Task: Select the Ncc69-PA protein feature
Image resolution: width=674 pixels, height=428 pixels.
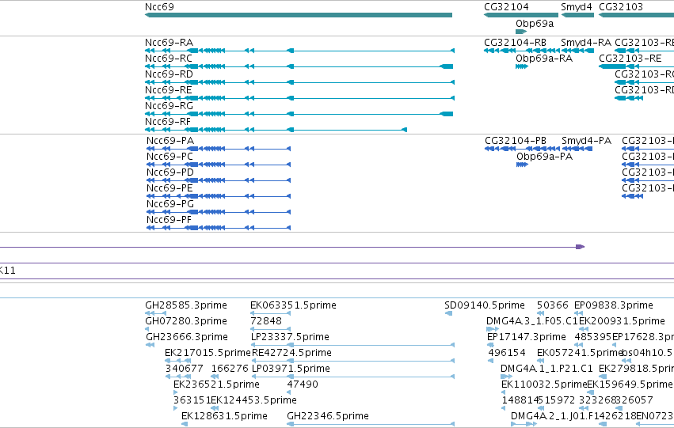Action: click(x=219, y=149)
